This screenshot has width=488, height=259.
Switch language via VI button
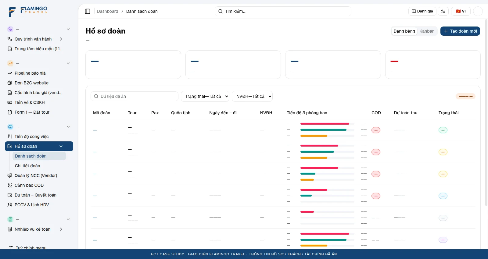(x=461, y=11)
